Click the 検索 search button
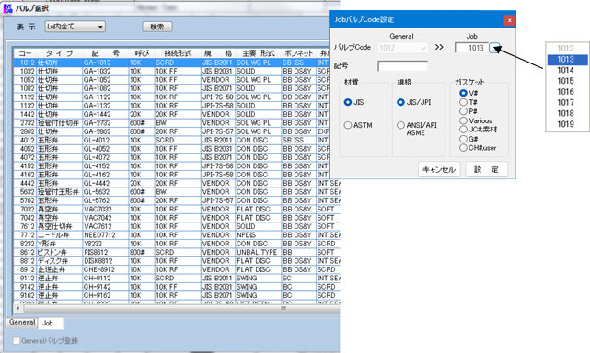Image resolution: width=590 pixels, height=353 pixels. point(157,27)
